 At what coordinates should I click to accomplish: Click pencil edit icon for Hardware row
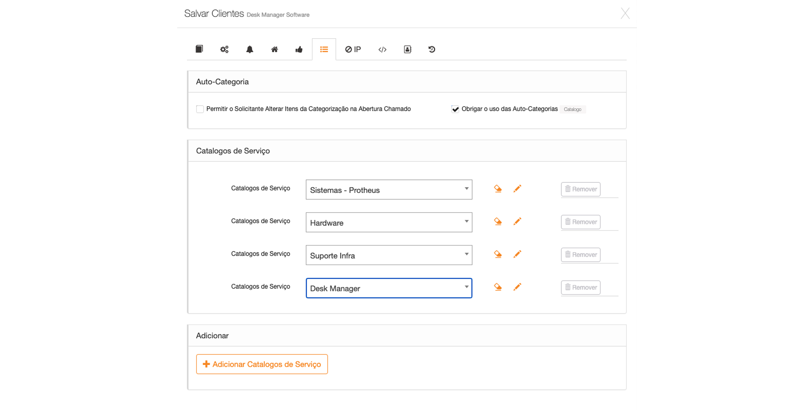point(517,221)
